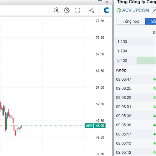Click the collapse arrow icon at top
Viewport: 156px width, 156px height.
[107, 1]
